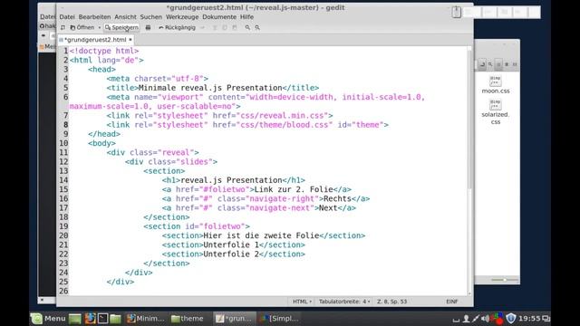Viewport: 580px width, 326px height.
Task: Click the text 'Unterfolie 2' on line 22
Action: (x=231, y=254)
